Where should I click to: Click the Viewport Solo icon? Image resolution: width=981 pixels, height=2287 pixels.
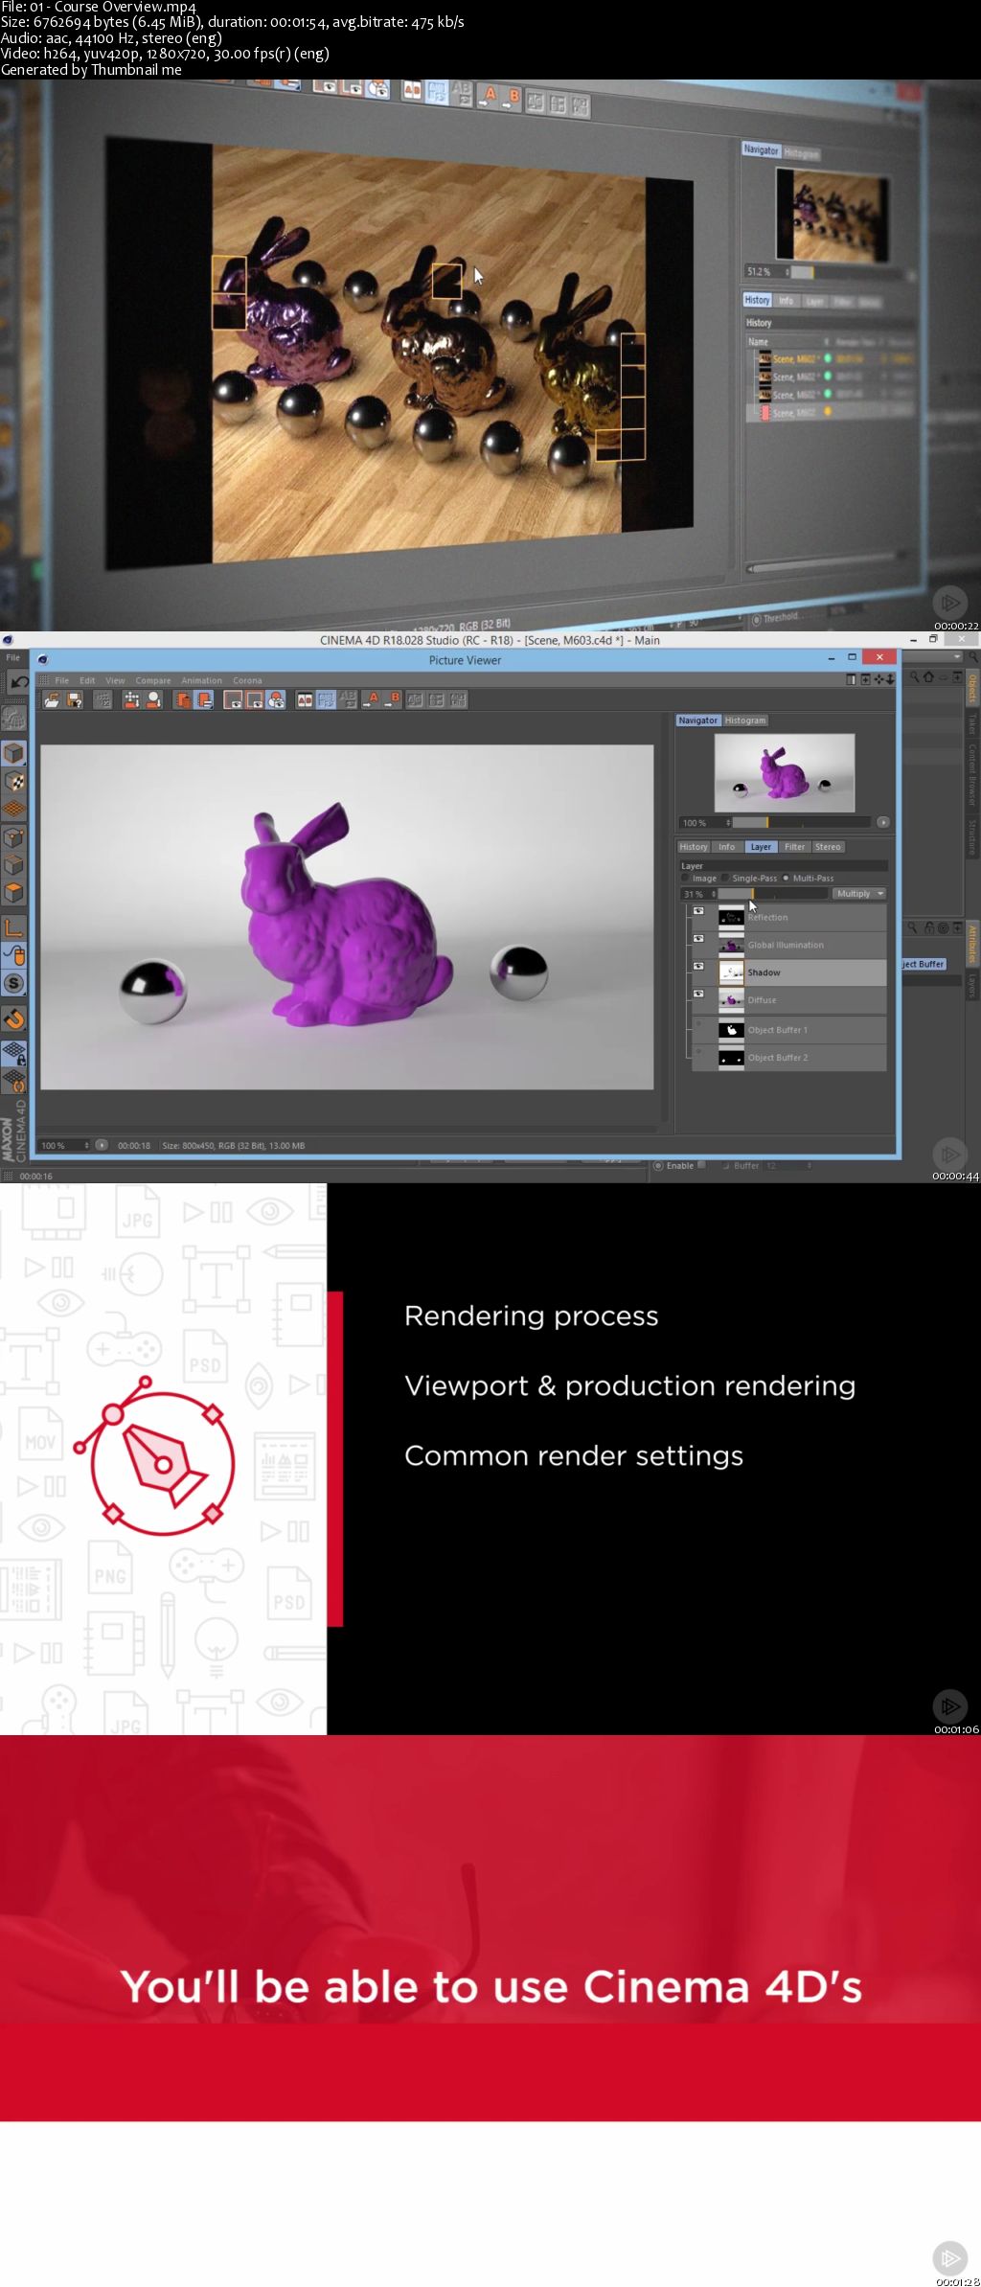click(13, 1019)
